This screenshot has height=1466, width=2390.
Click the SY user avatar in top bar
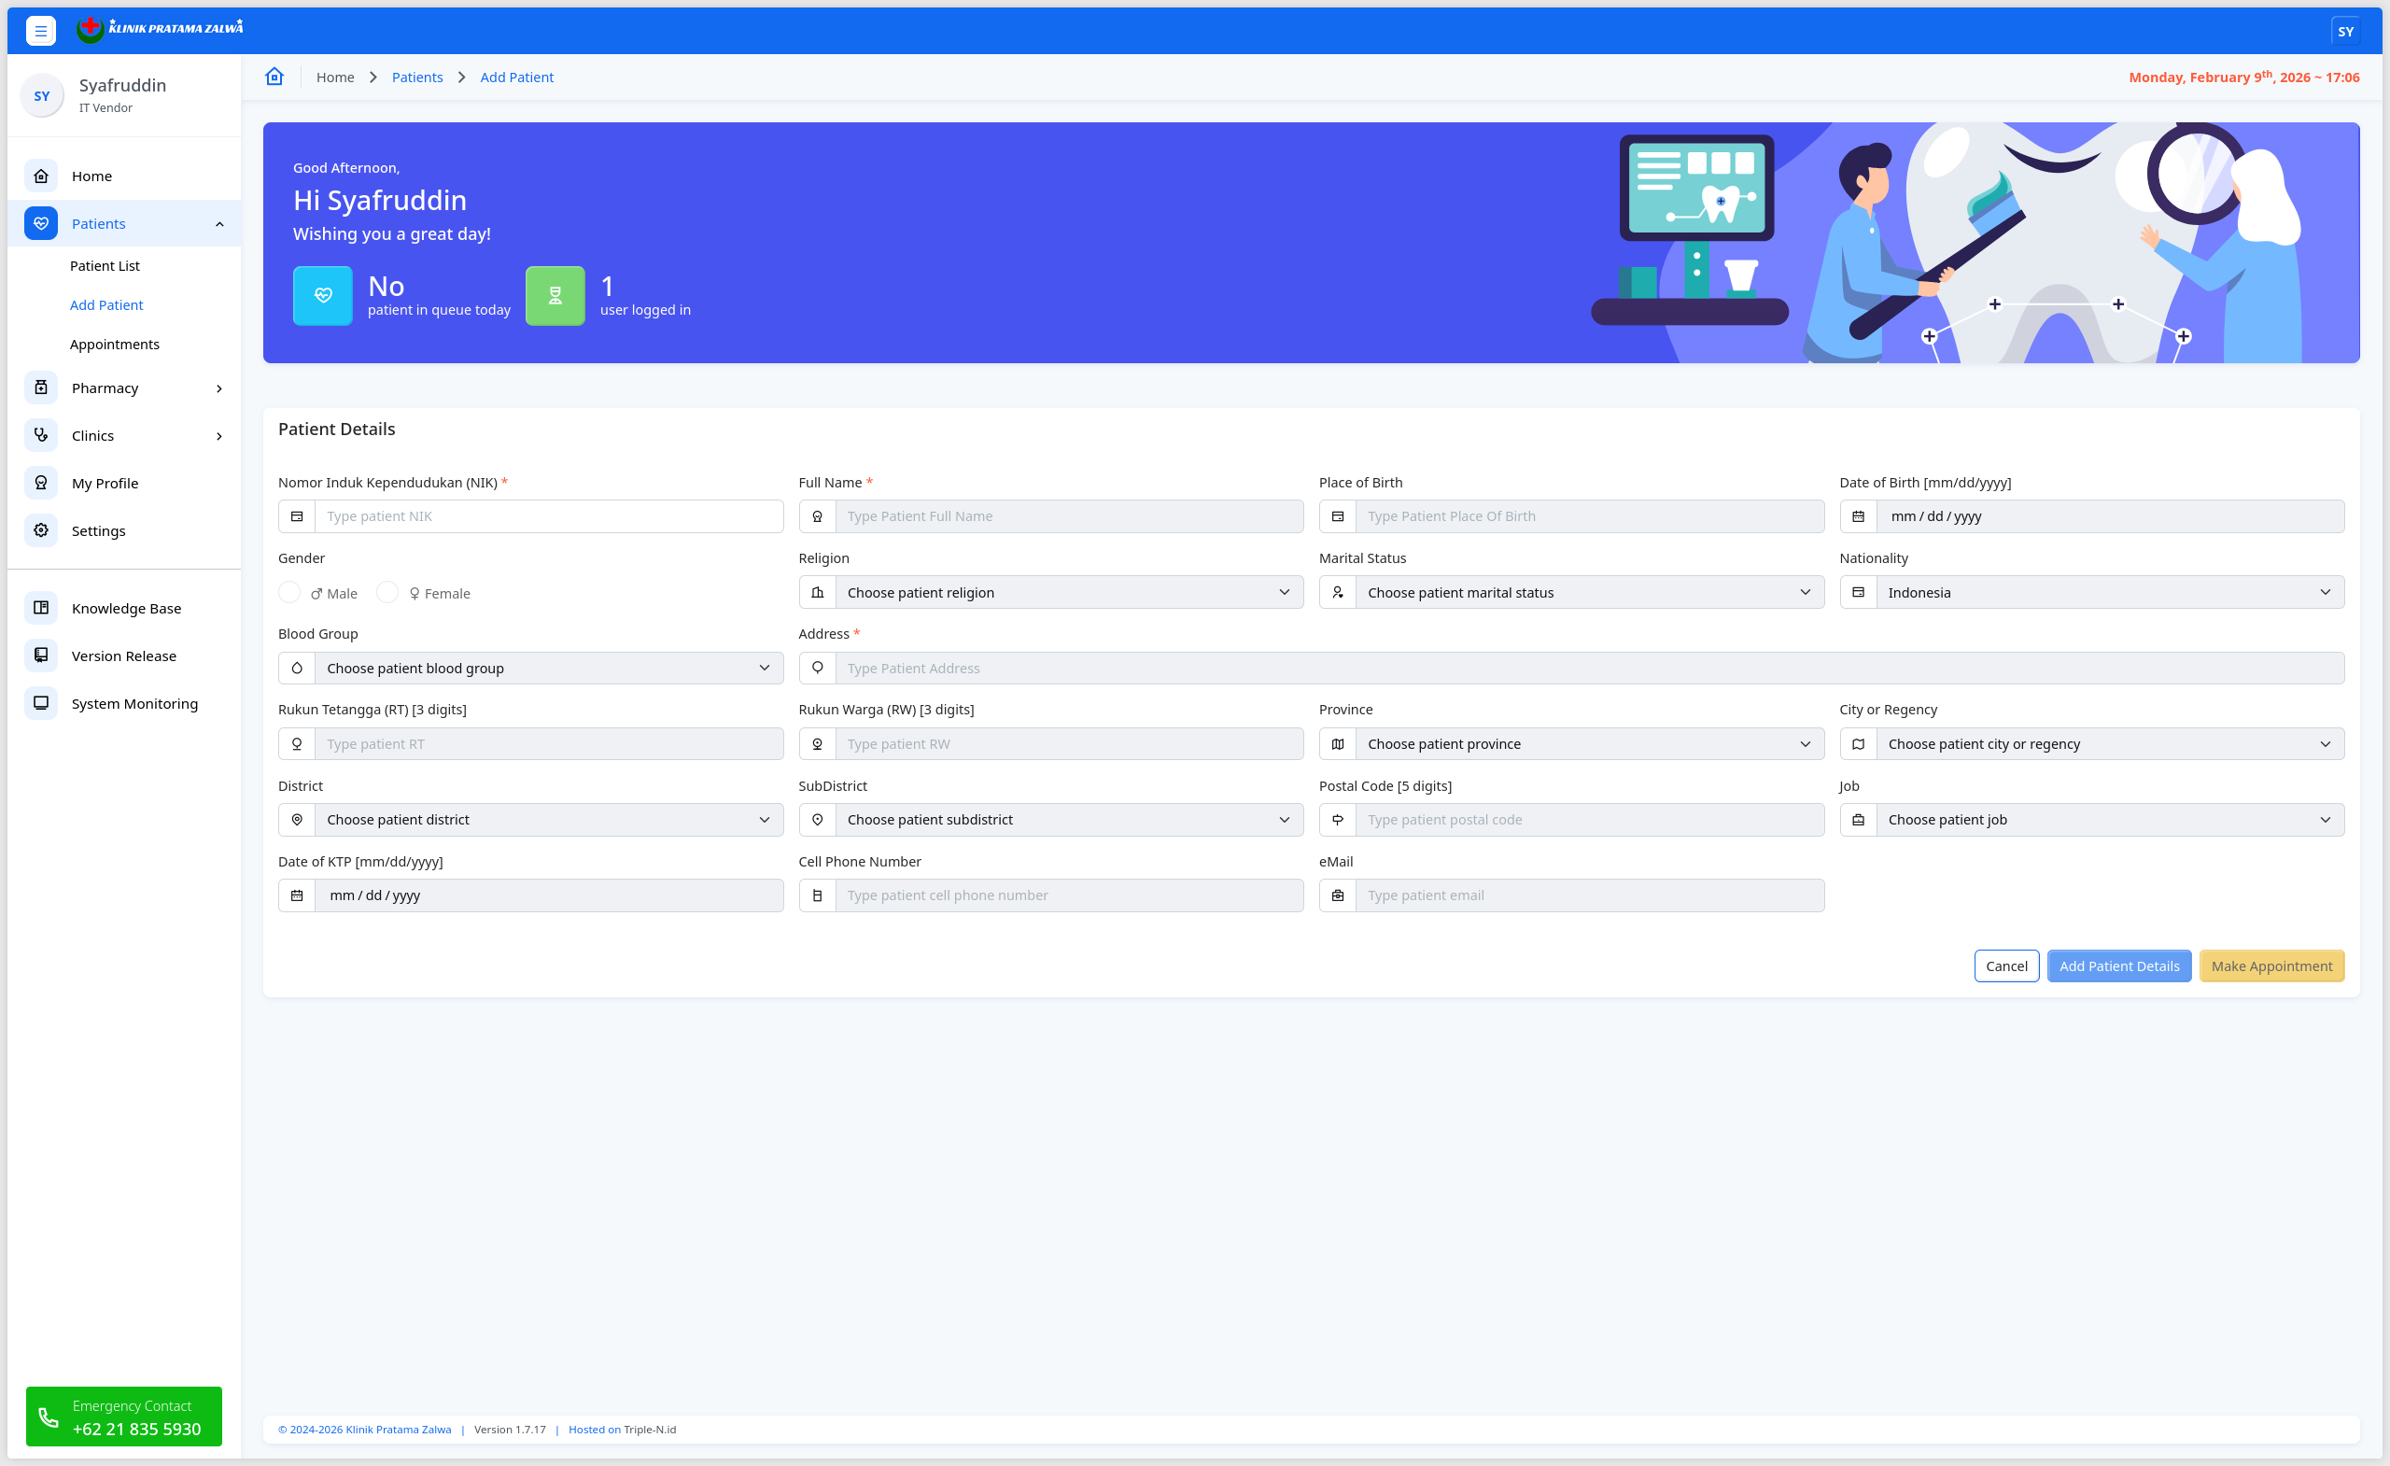[2344, 31]
